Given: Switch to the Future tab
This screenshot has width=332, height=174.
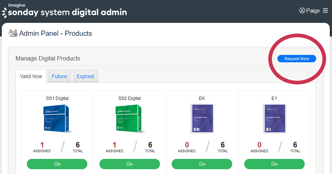Looking at the screenshot, I should (59, 76).
